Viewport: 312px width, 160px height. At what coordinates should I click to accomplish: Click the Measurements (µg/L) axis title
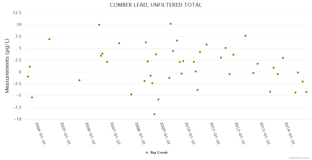click(x=7, y=66)
